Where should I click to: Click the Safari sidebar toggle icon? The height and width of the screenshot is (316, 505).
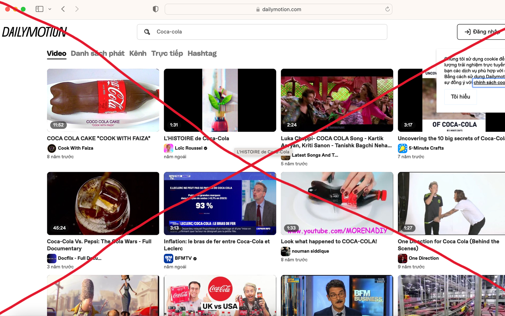point(39,9)
